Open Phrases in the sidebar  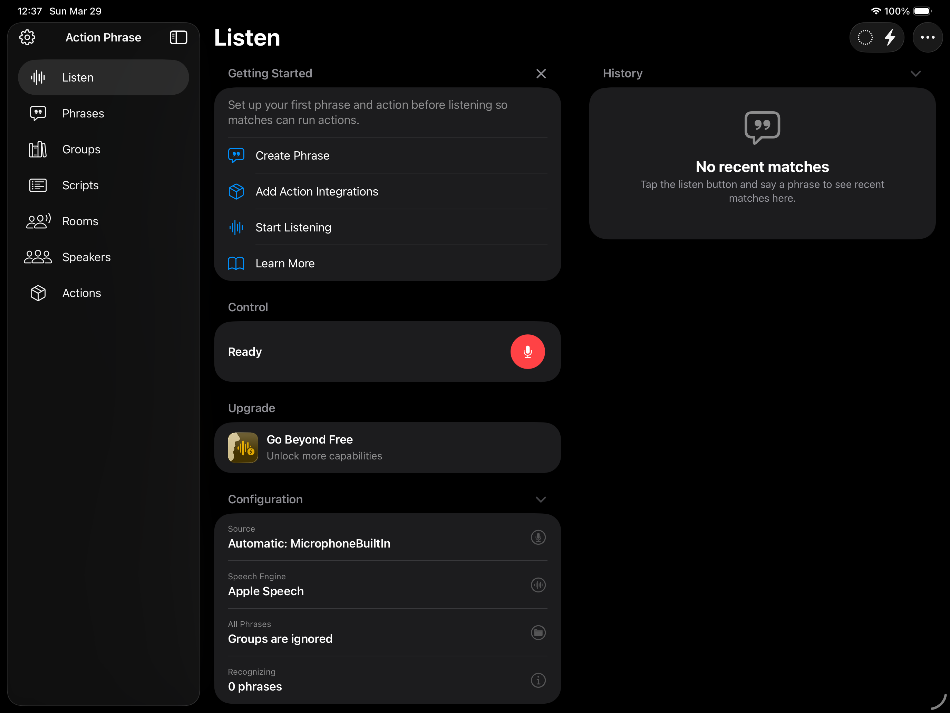pos(83,113)
